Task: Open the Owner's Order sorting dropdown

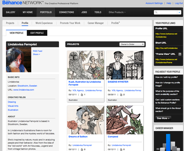Action: 132,44
